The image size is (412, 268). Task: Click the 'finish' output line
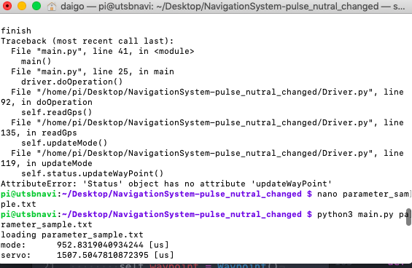16,31
